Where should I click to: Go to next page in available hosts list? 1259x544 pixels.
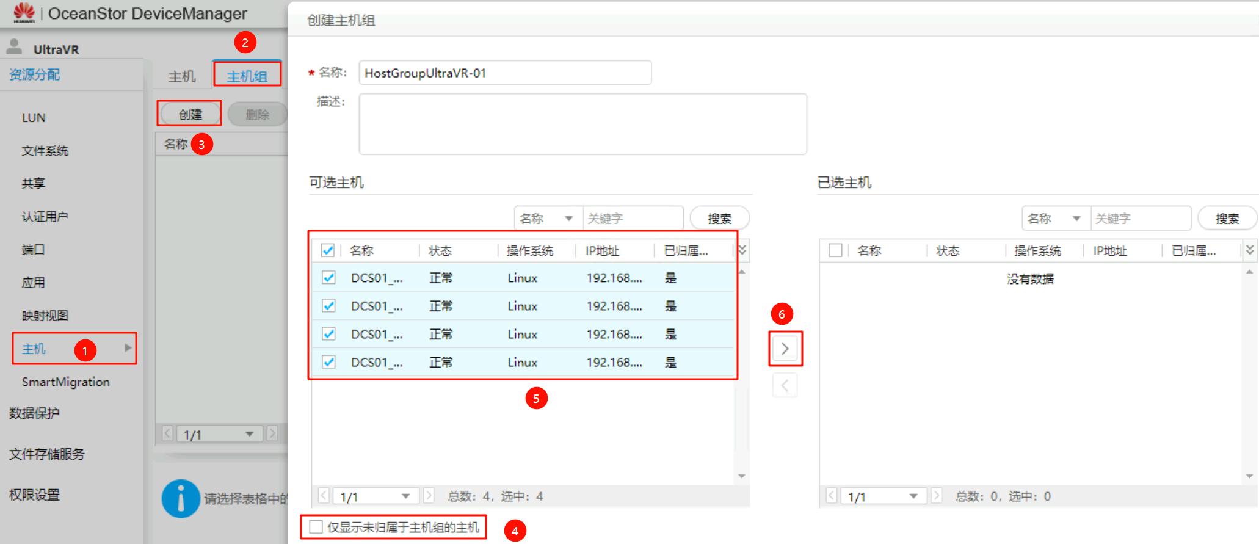pyautogui.click(x=429, y=496)
